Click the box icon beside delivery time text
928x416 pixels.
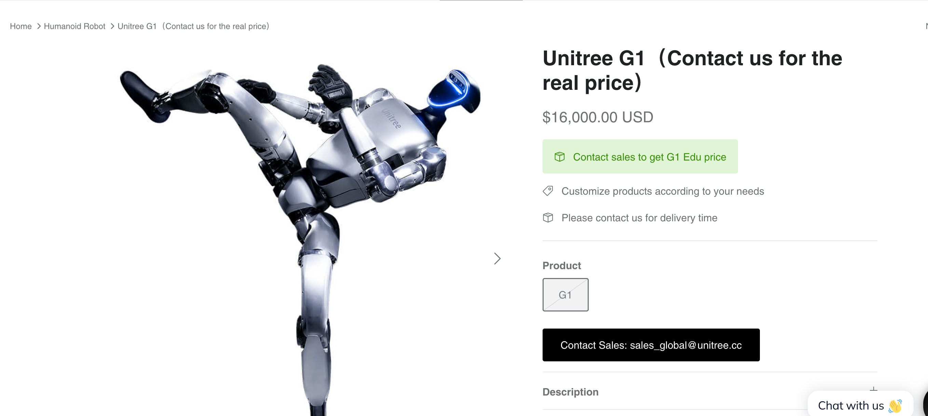pyautogui.click(x=548, y=218)
